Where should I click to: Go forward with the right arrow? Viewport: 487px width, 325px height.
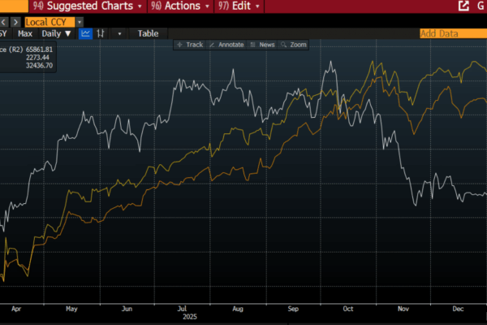click(15, 22)
